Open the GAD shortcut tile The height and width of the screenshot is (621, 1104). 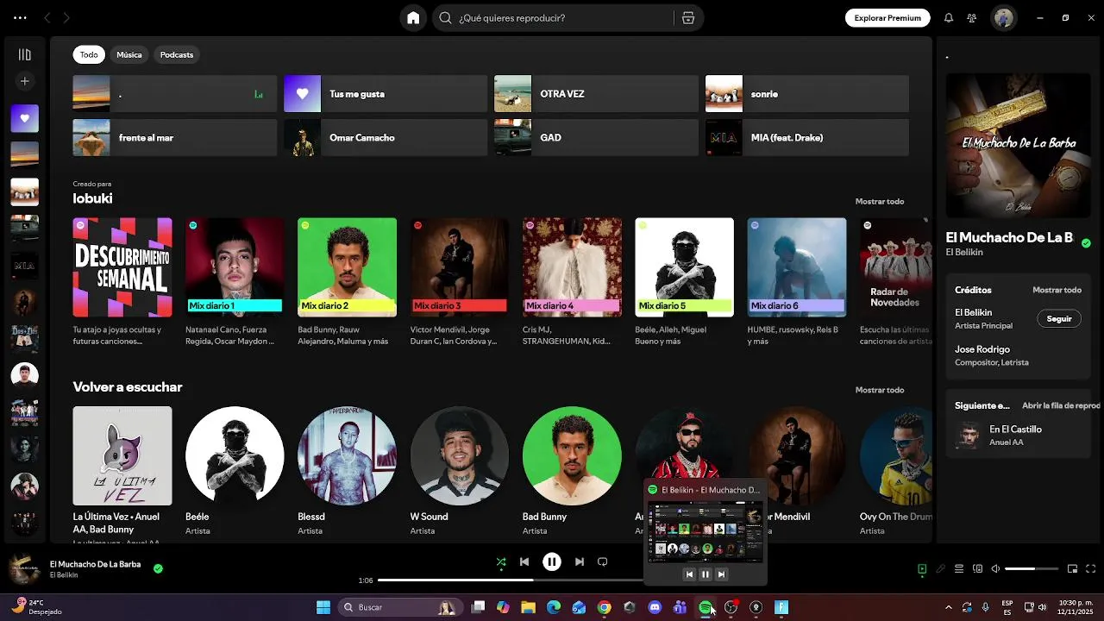click(x=596, y=138)
